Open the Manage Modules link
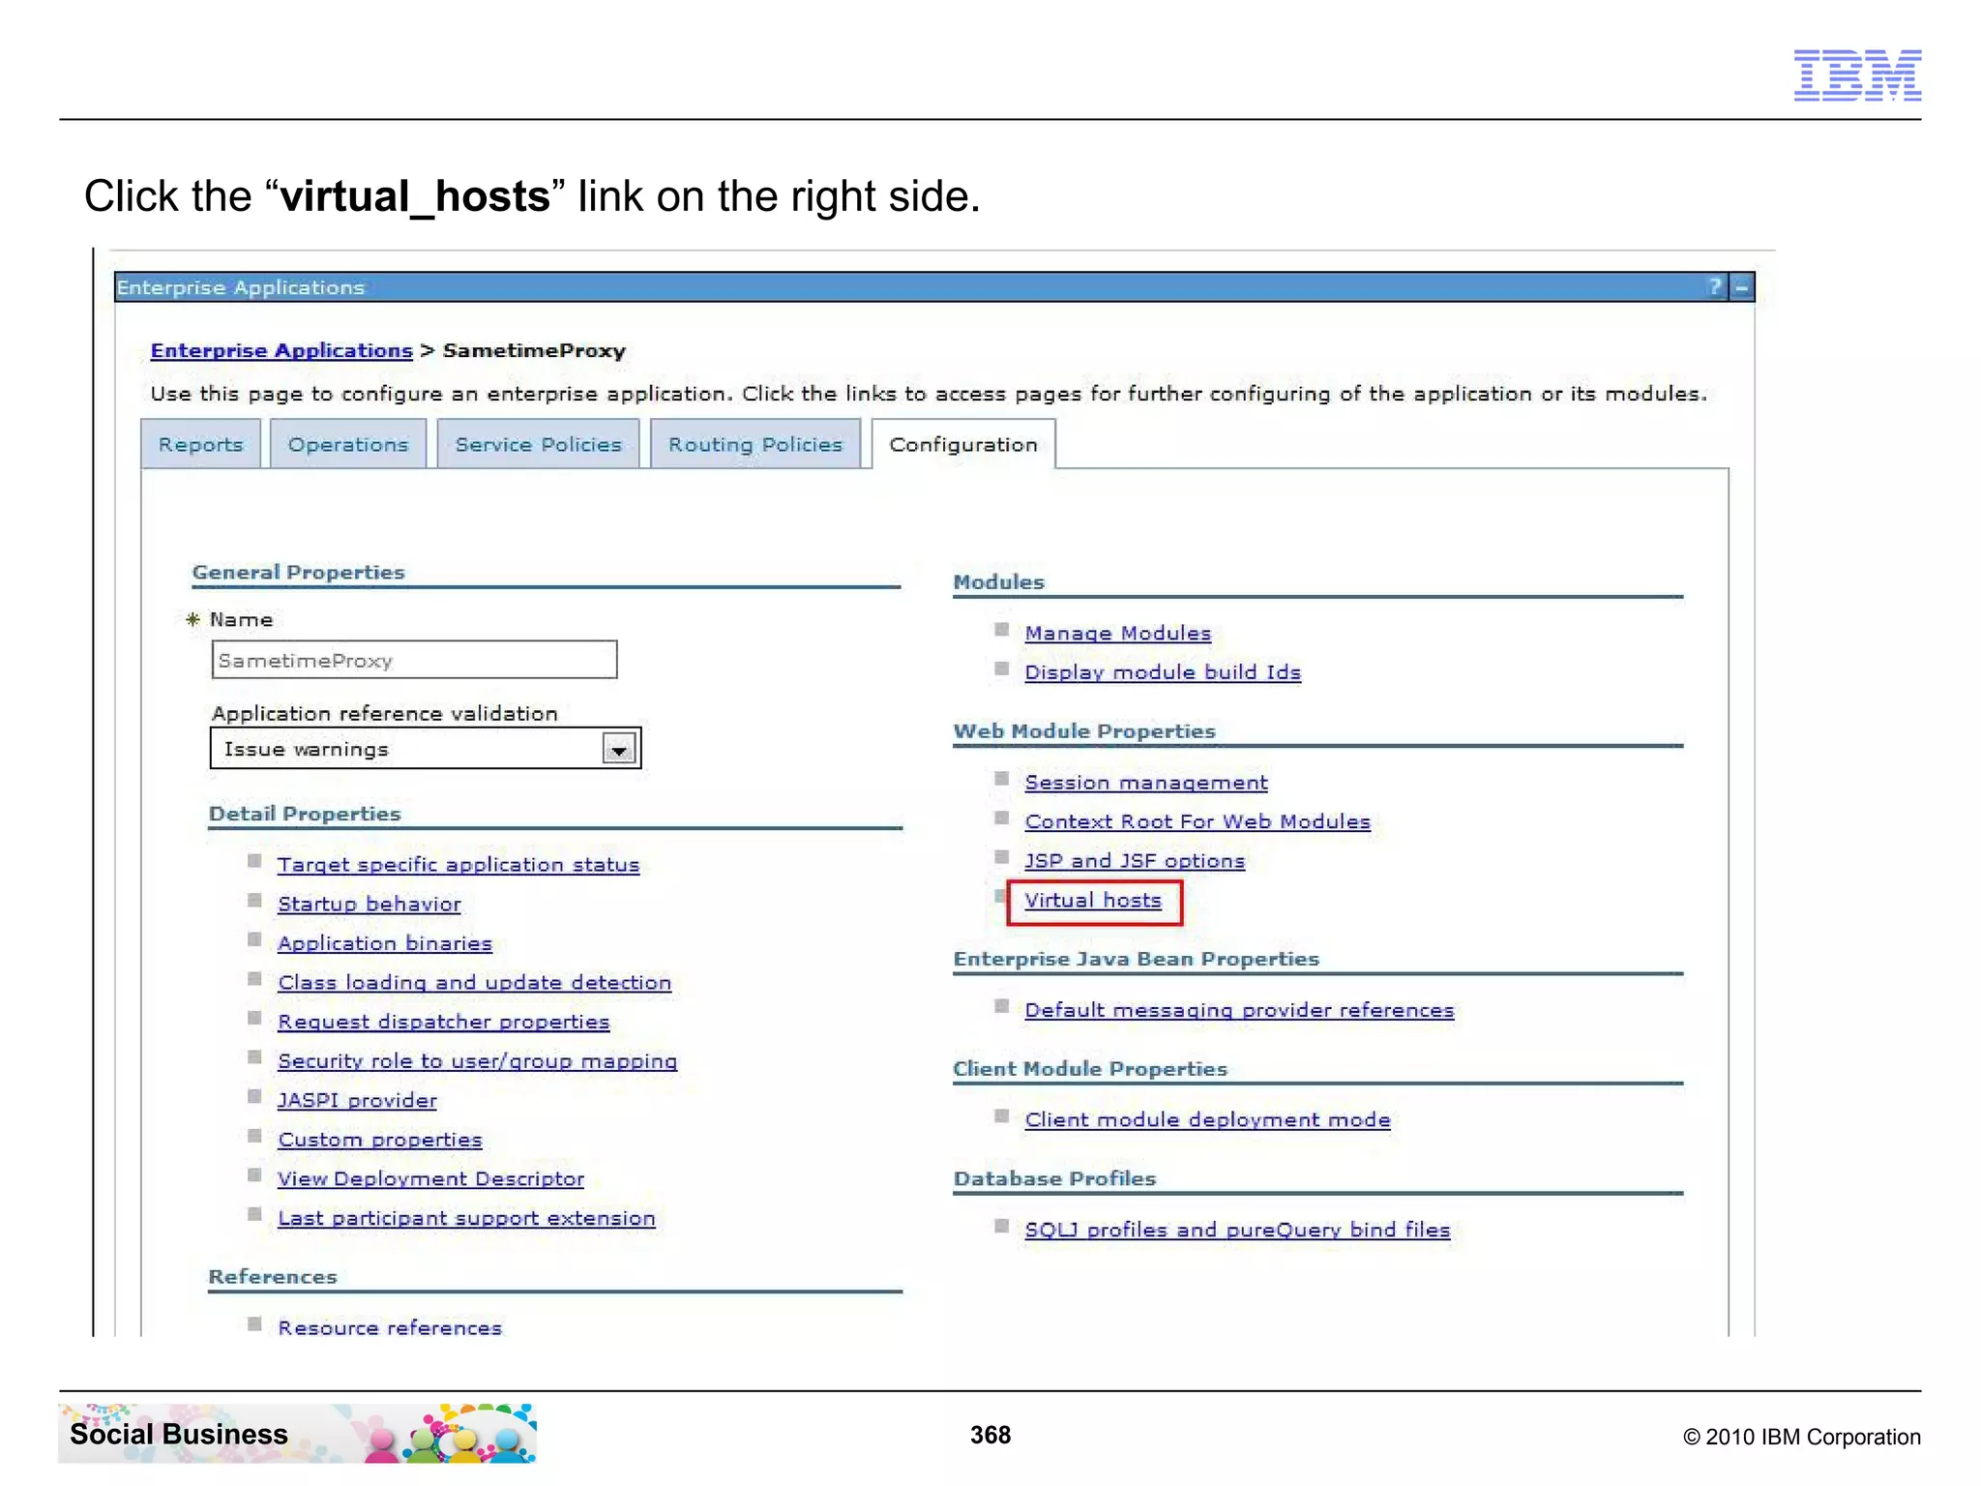This screenshot has width=1981, height=1486. (1117, 633)
